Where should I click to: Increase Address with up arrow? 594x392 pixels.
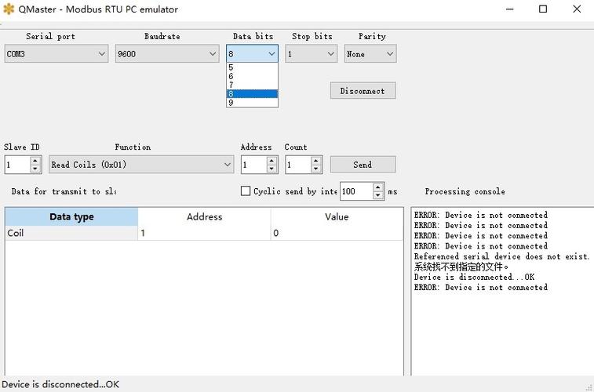271,161
